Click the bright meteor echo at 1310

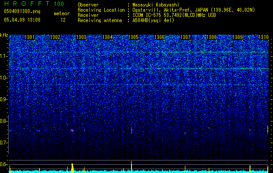click(268, 129)
